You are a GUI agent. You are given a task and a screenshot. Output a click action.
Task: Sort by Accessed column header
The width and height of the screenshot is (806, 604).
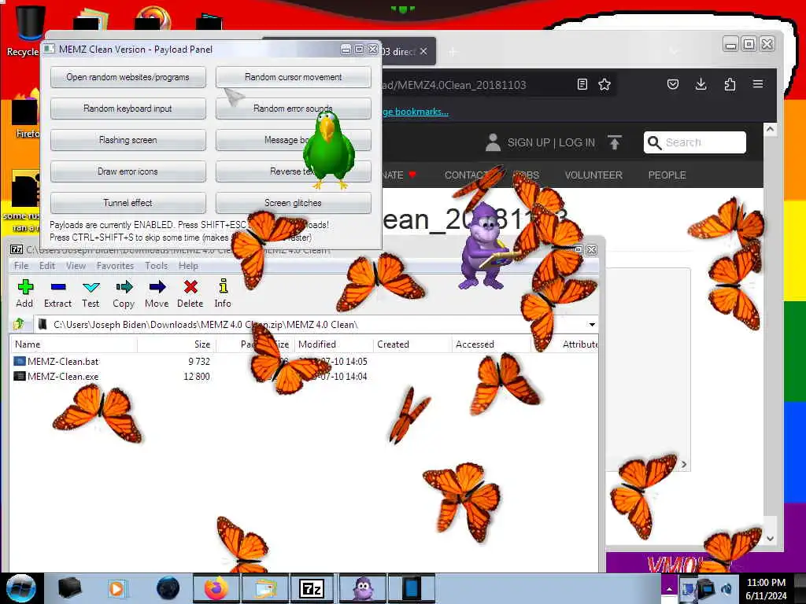491,344
